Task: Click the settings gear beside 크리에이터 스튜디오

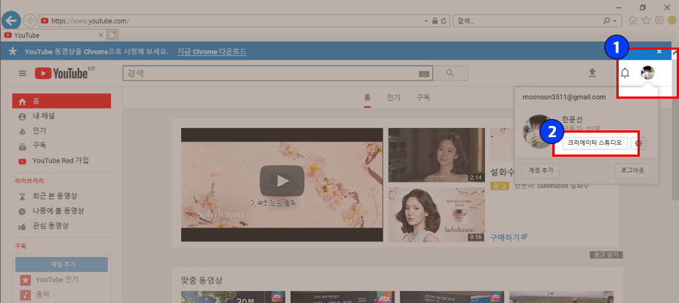Action: click(637, 143)
